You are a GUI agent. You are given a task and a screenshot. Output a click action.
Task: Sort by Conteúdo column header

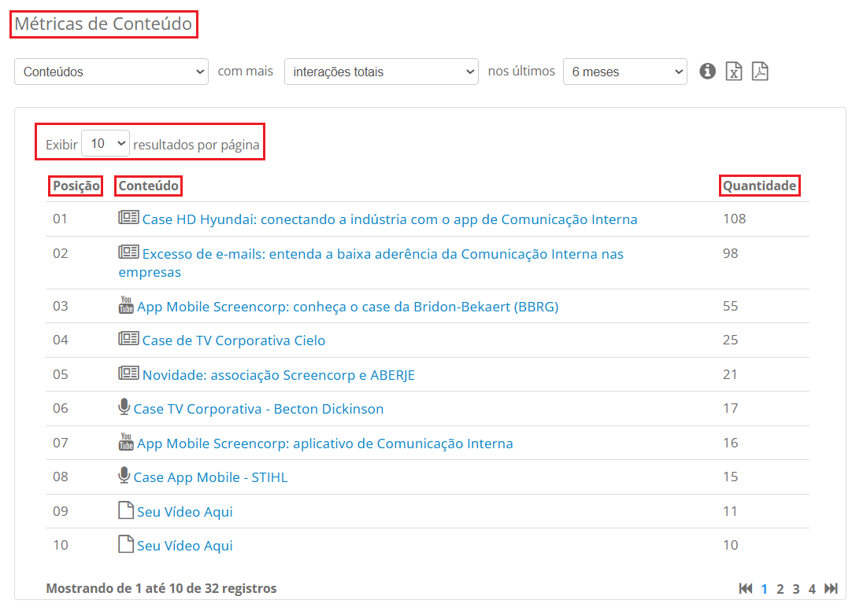148,186
